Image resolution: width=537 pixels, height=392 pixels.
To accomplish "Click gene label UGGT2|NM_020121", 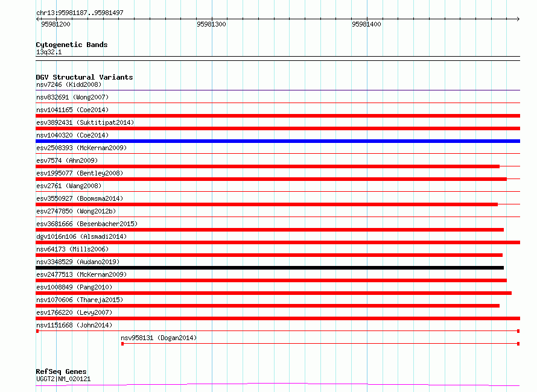I will click(x=63, y=379).
